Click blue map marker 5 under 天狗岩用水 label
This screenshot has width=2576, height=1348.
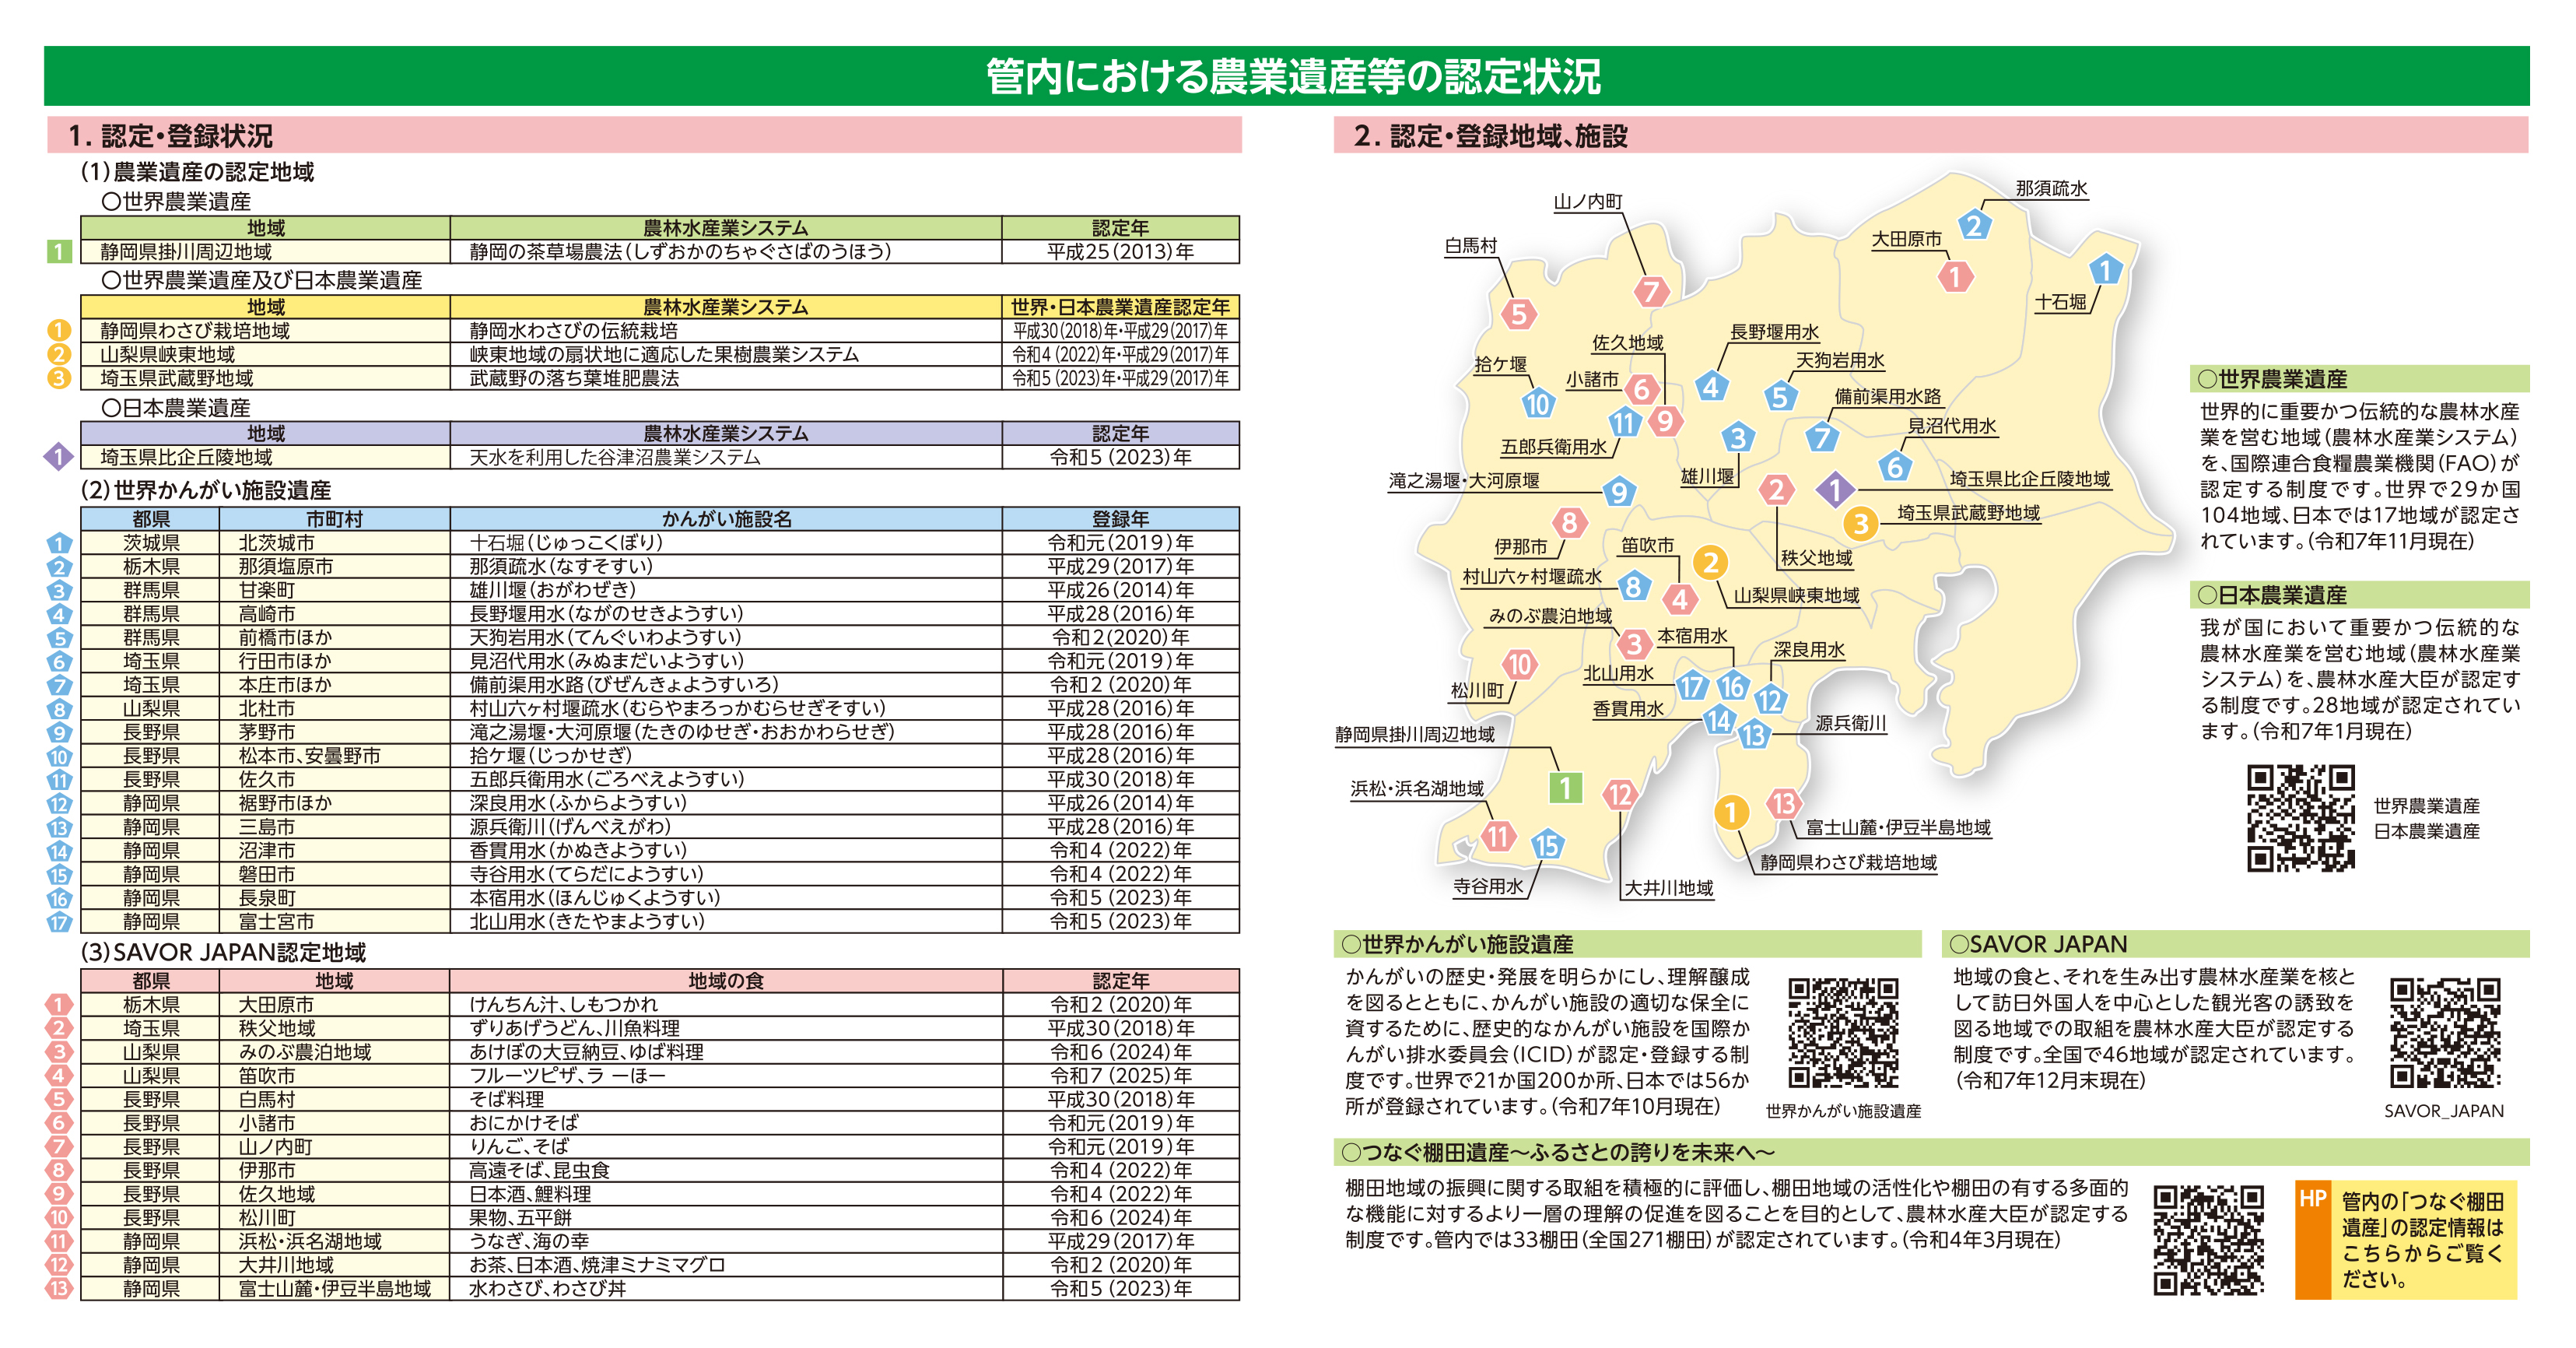(x=1779, y=397)
